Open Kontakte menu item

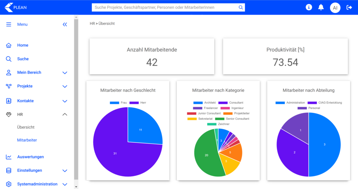pyautogui.click(x=25, y=101)
